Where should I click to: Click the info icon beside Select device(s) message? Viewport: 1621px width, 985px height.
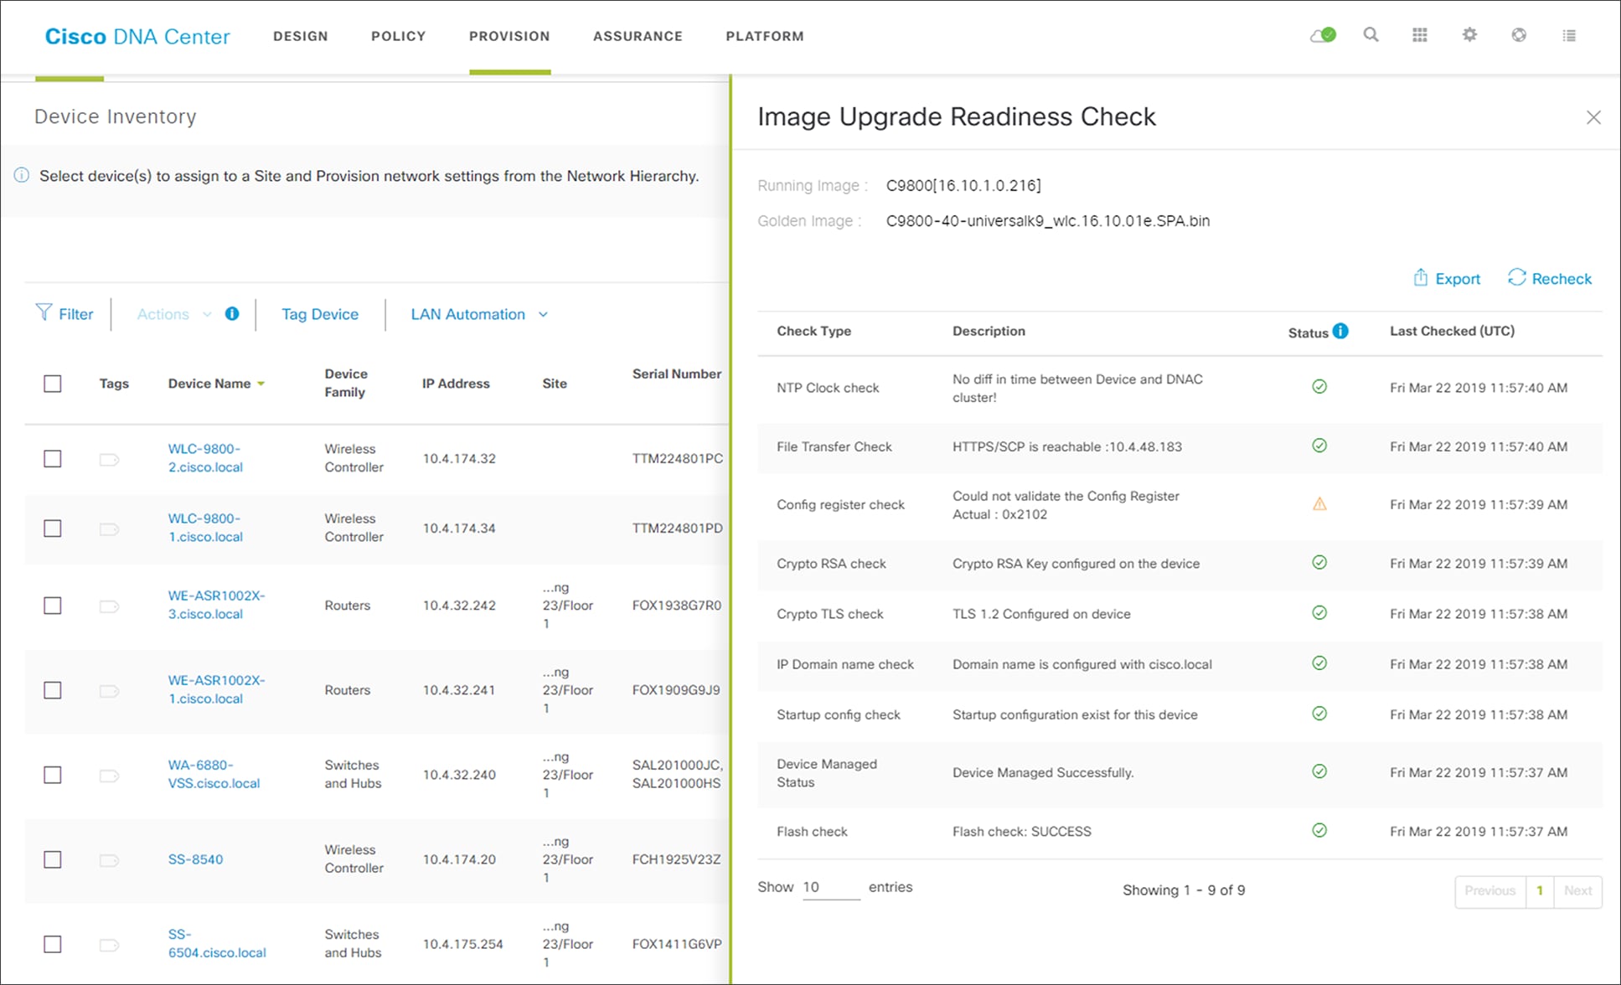click(22, 175)
